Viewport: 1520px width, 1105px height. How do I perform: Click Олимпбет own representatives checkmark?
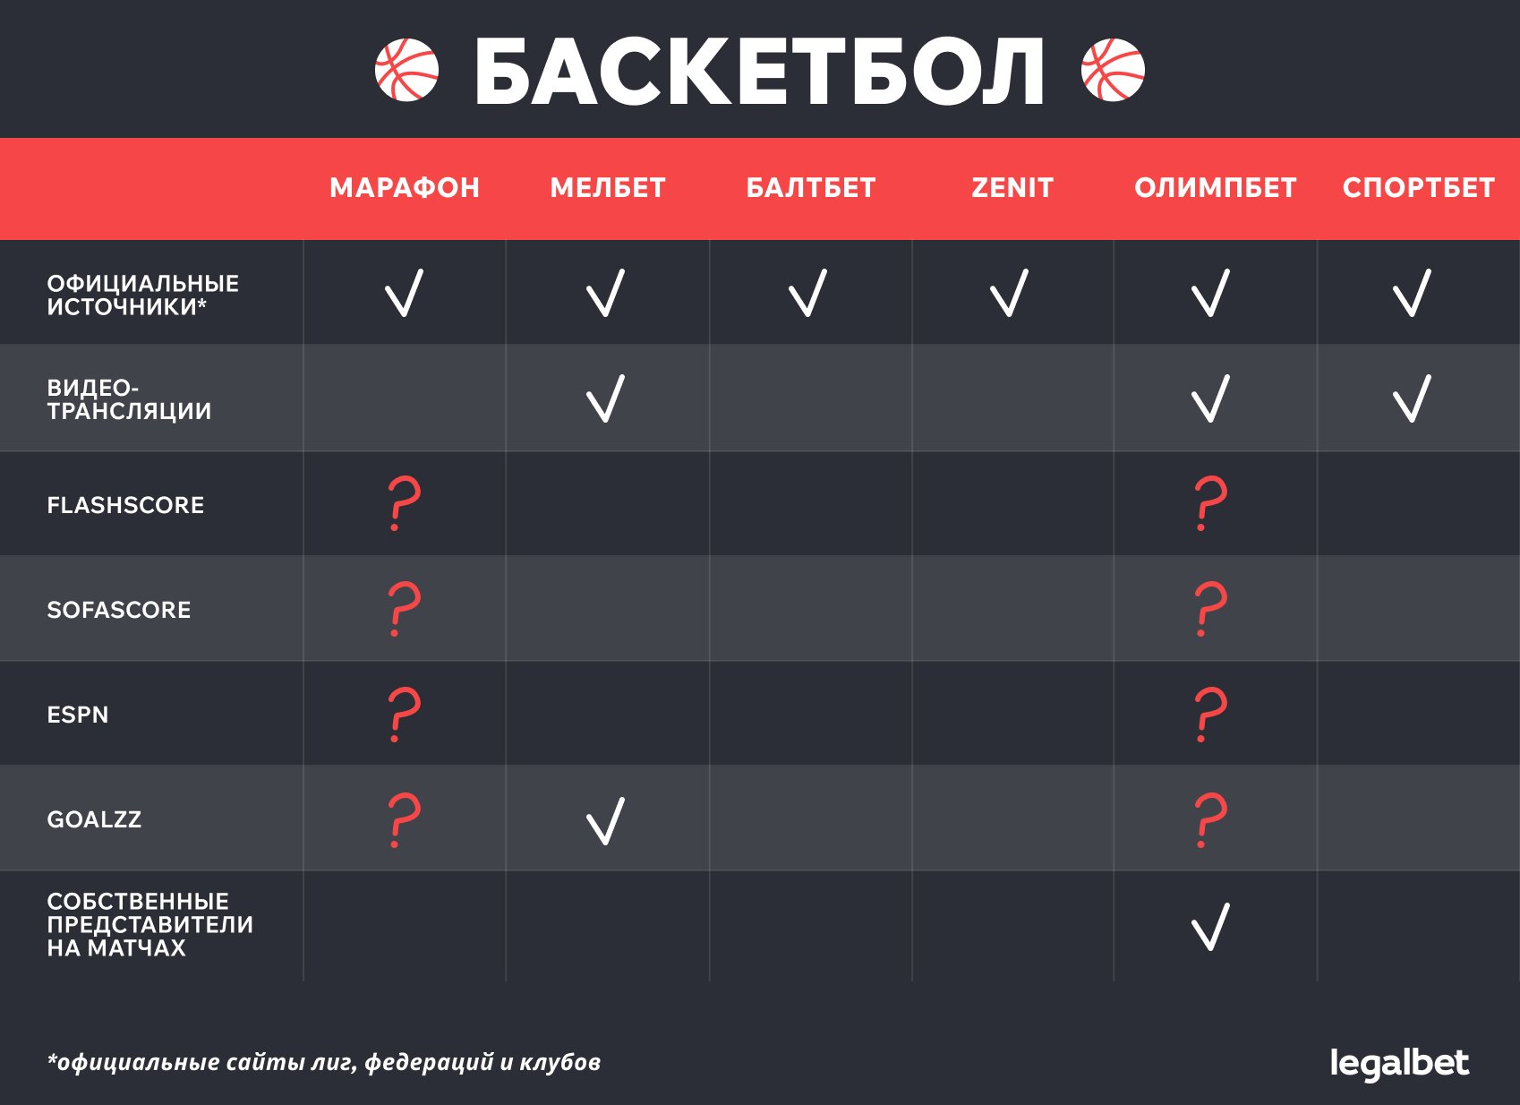(x=1211, y=926)
